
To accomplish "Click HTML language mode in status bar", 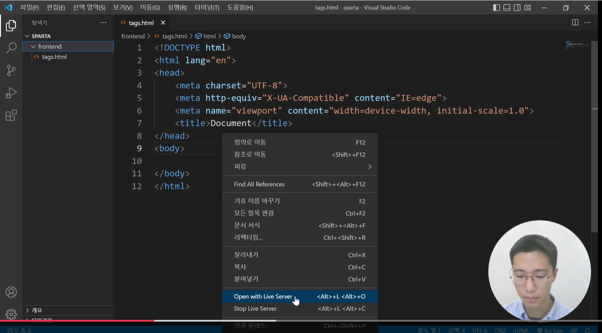I will (x=521, y=330).
